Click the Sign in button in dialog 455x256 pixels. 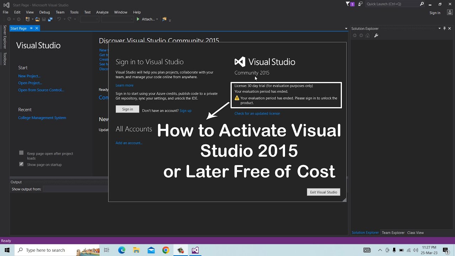127,109
